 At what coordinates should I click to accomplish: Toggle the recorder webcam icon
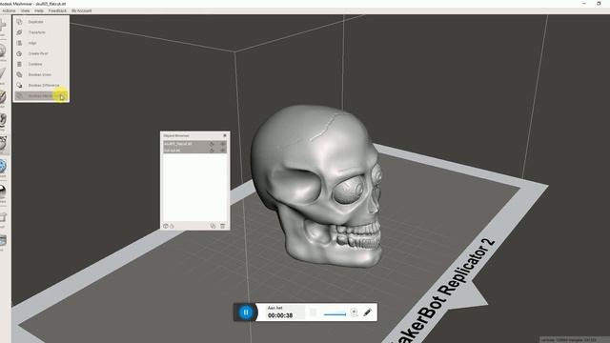[354, 313]
